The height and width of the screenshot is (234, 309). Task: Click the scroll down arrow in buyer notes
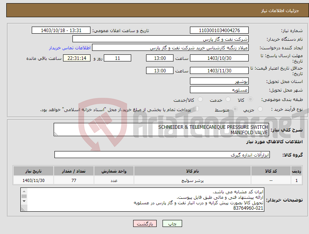[x=24, y=201]
